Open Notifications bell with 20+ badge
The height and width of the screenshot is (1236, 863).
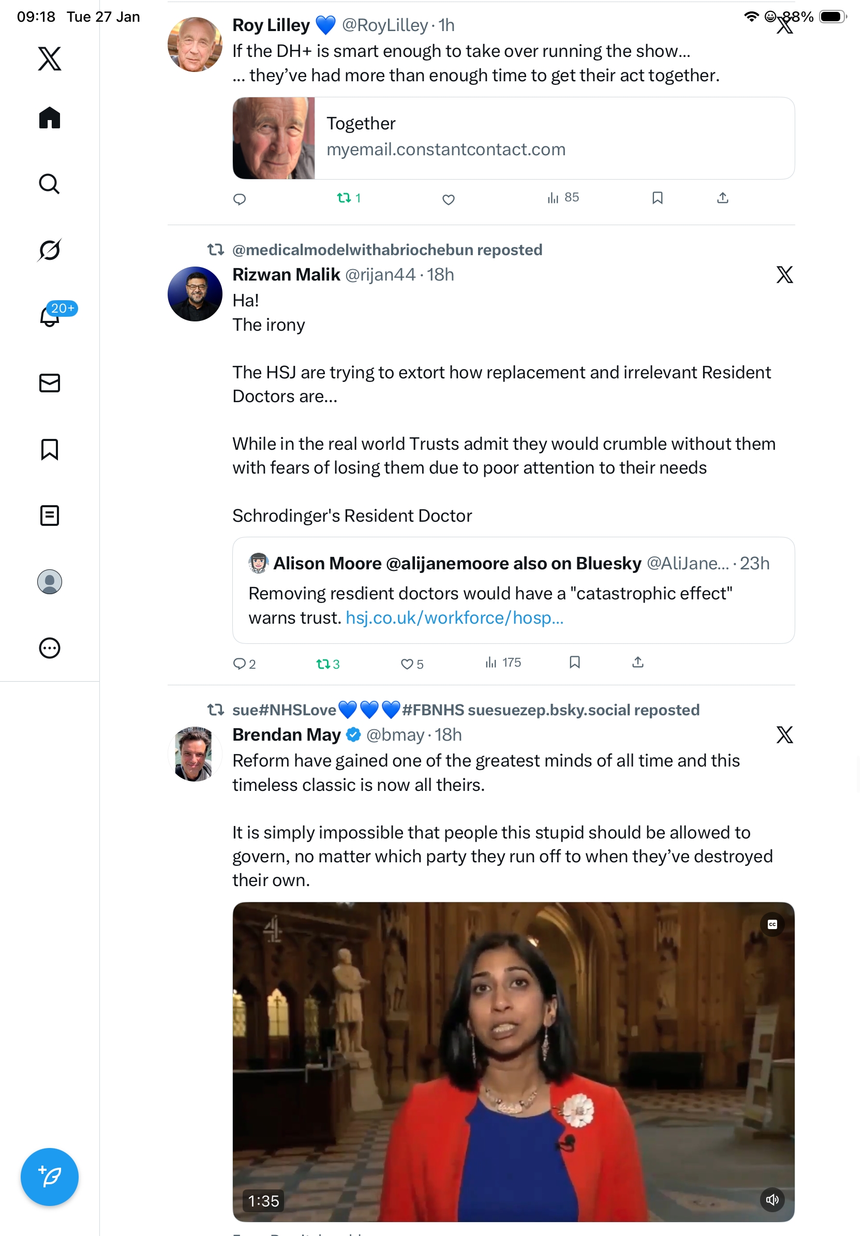click(x=50, y=316)
